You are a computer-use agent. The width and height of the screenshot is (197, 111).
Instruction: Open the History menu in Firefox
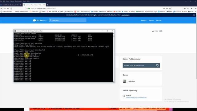[x=12, y=1]
